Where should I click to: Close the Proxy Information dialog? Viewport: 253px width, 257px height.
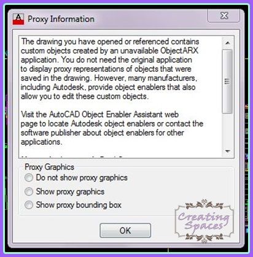224,16
